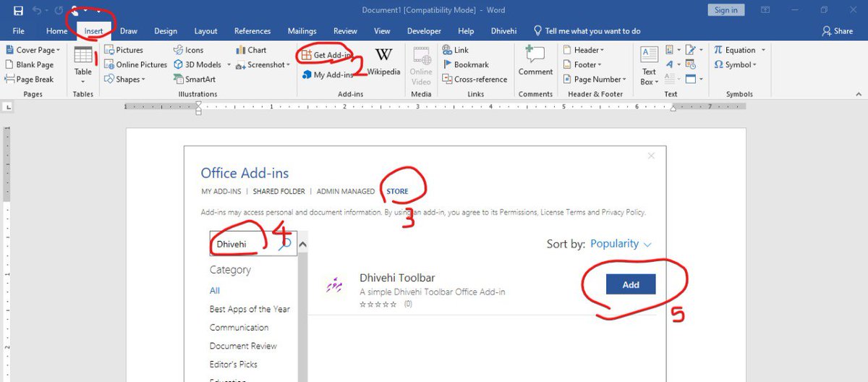Open the Dhivehi ribbon tab

coord(504,31)
